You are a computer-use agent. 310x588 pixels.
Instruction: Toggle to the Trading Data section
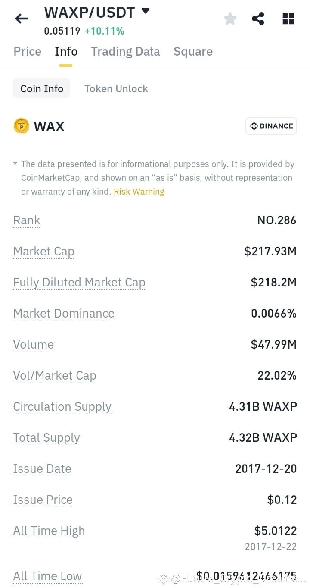tap(125, 51)
